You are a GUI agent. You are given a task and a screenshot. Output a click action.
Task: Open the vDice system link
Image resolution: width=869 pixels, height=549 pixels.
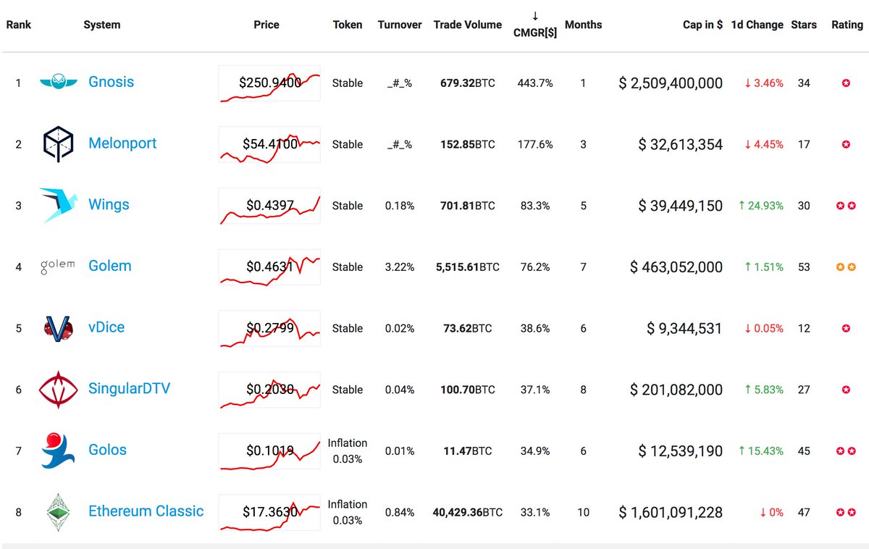[x=106, y=327]
